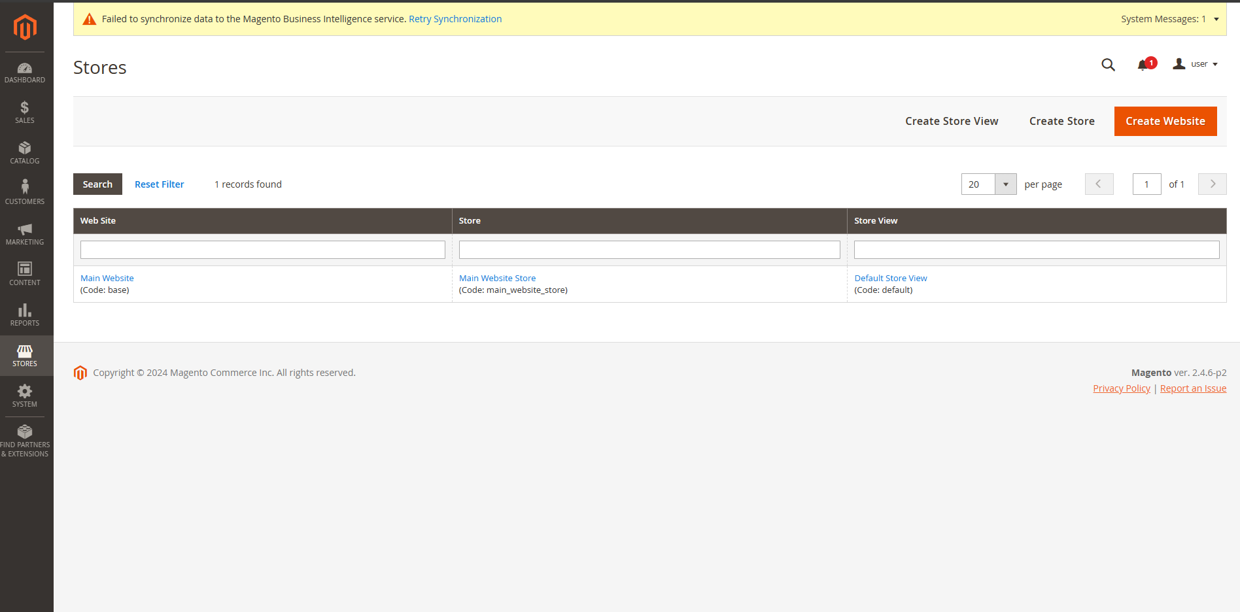Open the Content menu
Screen dimensions: 1240x612
tap(25, 275)
